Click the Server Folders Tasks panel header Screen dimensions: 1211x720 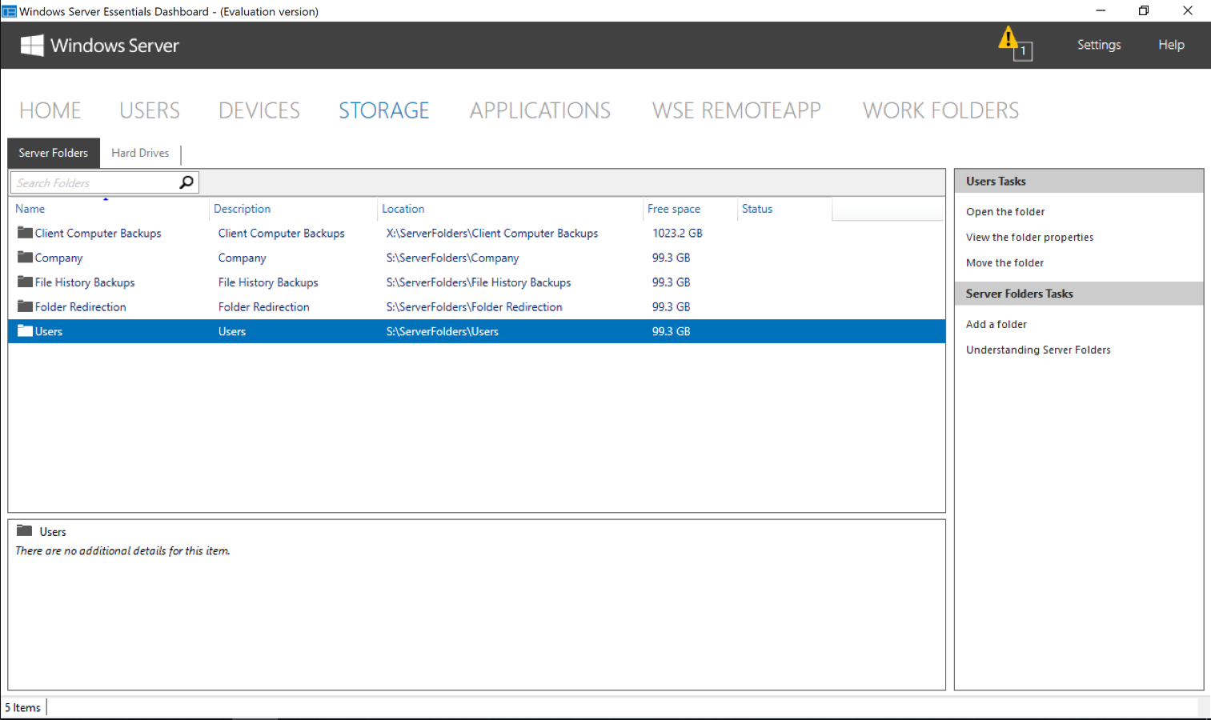pyautogui.click(x=1079, y=294)
